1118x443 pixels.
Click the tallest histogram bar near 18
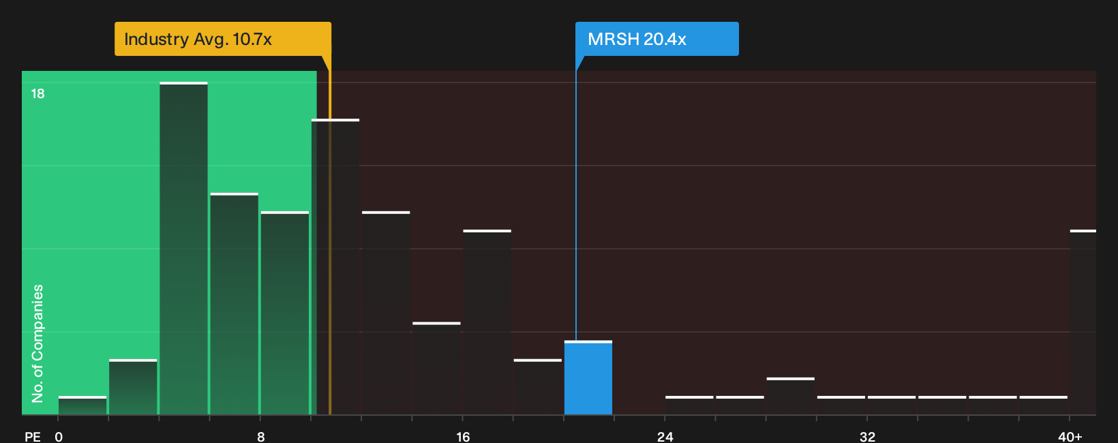[x=183, y=248]
